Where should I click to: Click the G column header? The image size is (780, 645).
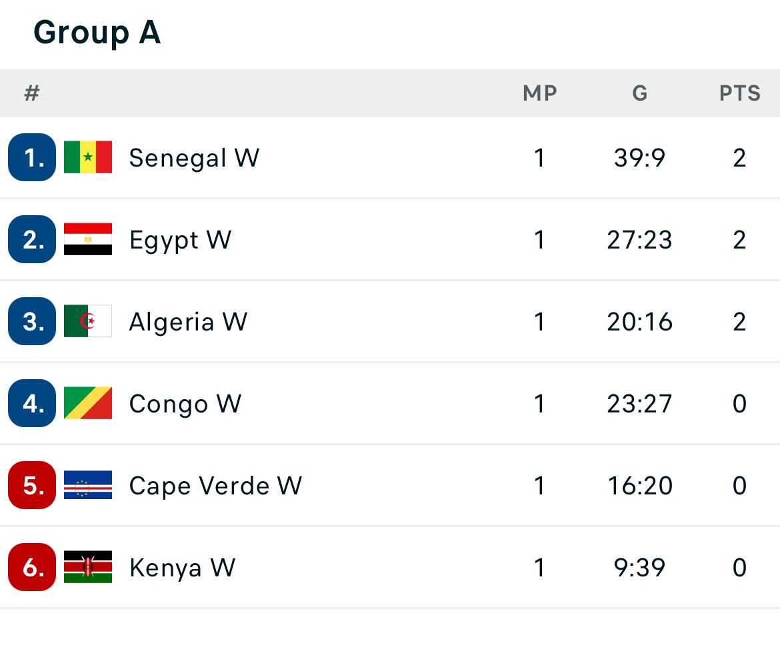point(639,93)
